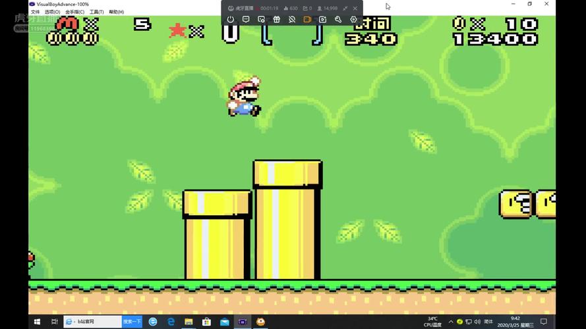
Task: Click the stream timer 00:01:19
Action: [269, 8]
